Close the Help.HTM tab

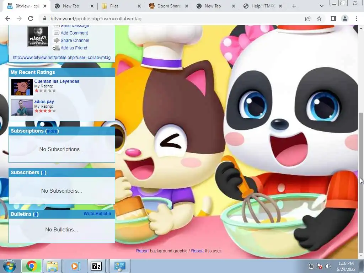pos(280,6)
